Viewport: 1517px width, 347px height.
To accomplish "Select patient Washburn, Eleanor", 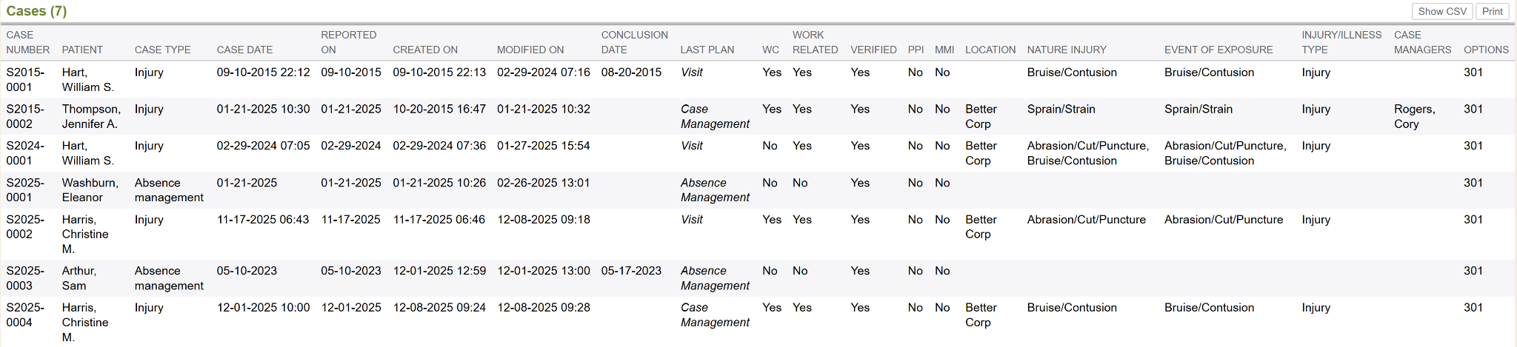I will pyautogui.click(x=90, y=190).
